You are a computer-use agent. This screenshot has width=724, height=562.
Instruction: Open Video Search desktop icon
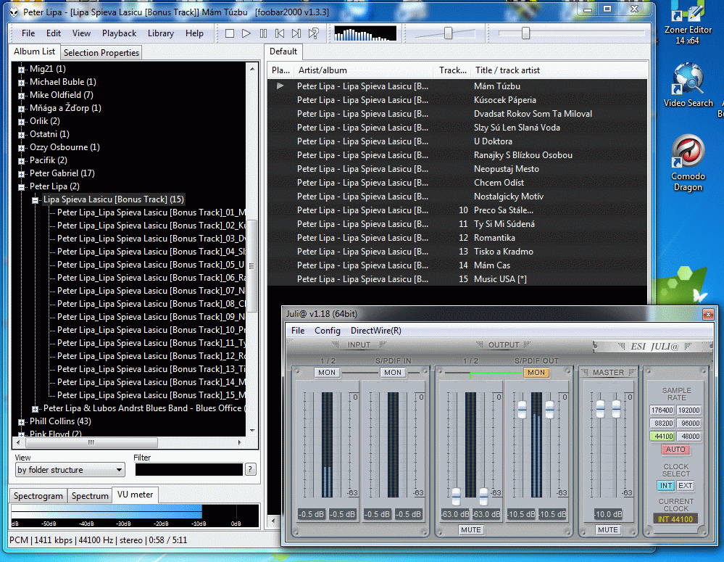688,85
